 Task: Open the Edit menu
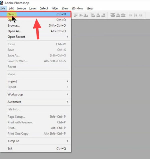point(11,8)
